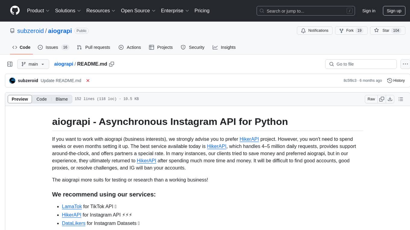Expand the file tree side panel

(10, 64)
